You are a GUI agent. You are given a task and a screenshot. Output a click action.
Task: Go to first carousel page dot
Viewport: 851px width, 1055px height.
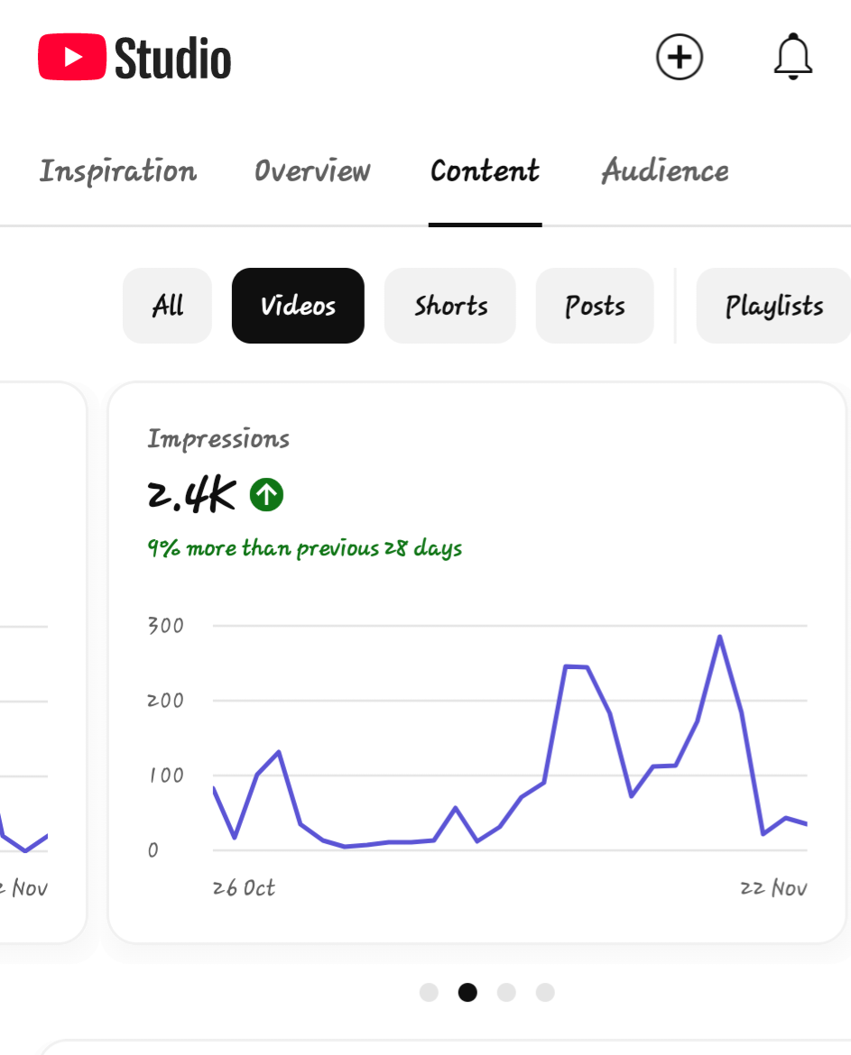429,993
